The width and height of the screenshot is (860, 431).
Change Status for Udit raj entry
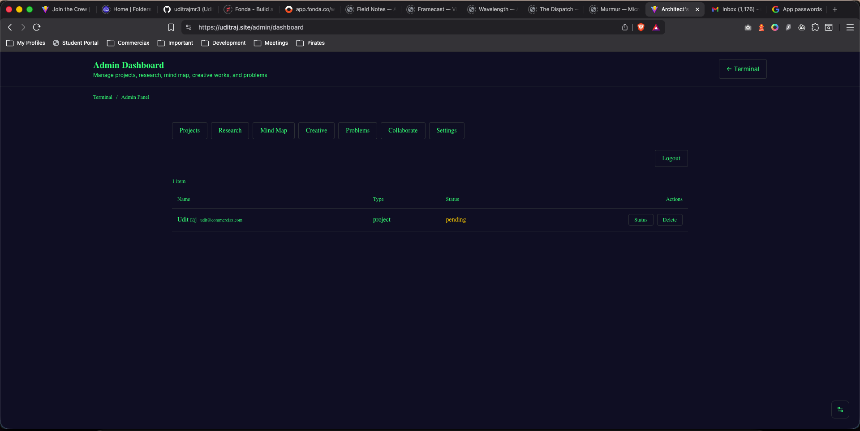(641, 220)
